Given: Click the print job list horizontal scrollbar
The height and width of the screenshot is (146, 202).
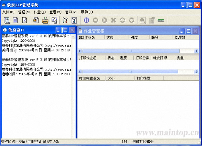Looking at the screenshot, I should click(x=130, y=72).
